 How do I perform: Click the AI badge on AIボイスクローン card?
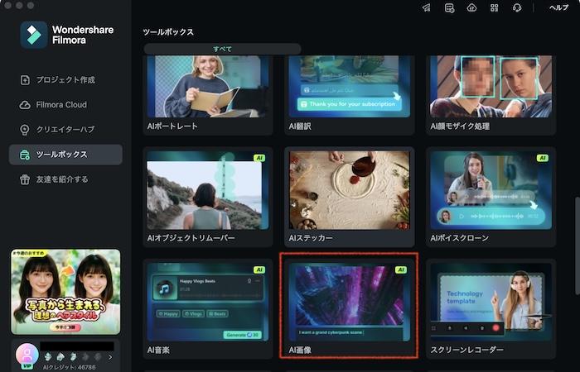(542, 158)
